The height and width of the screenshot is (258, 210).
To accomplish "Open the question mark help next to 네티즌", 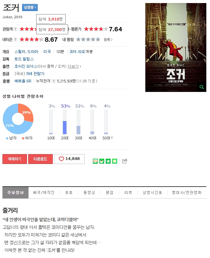I will pyautogui.click(x=15, y=40).
